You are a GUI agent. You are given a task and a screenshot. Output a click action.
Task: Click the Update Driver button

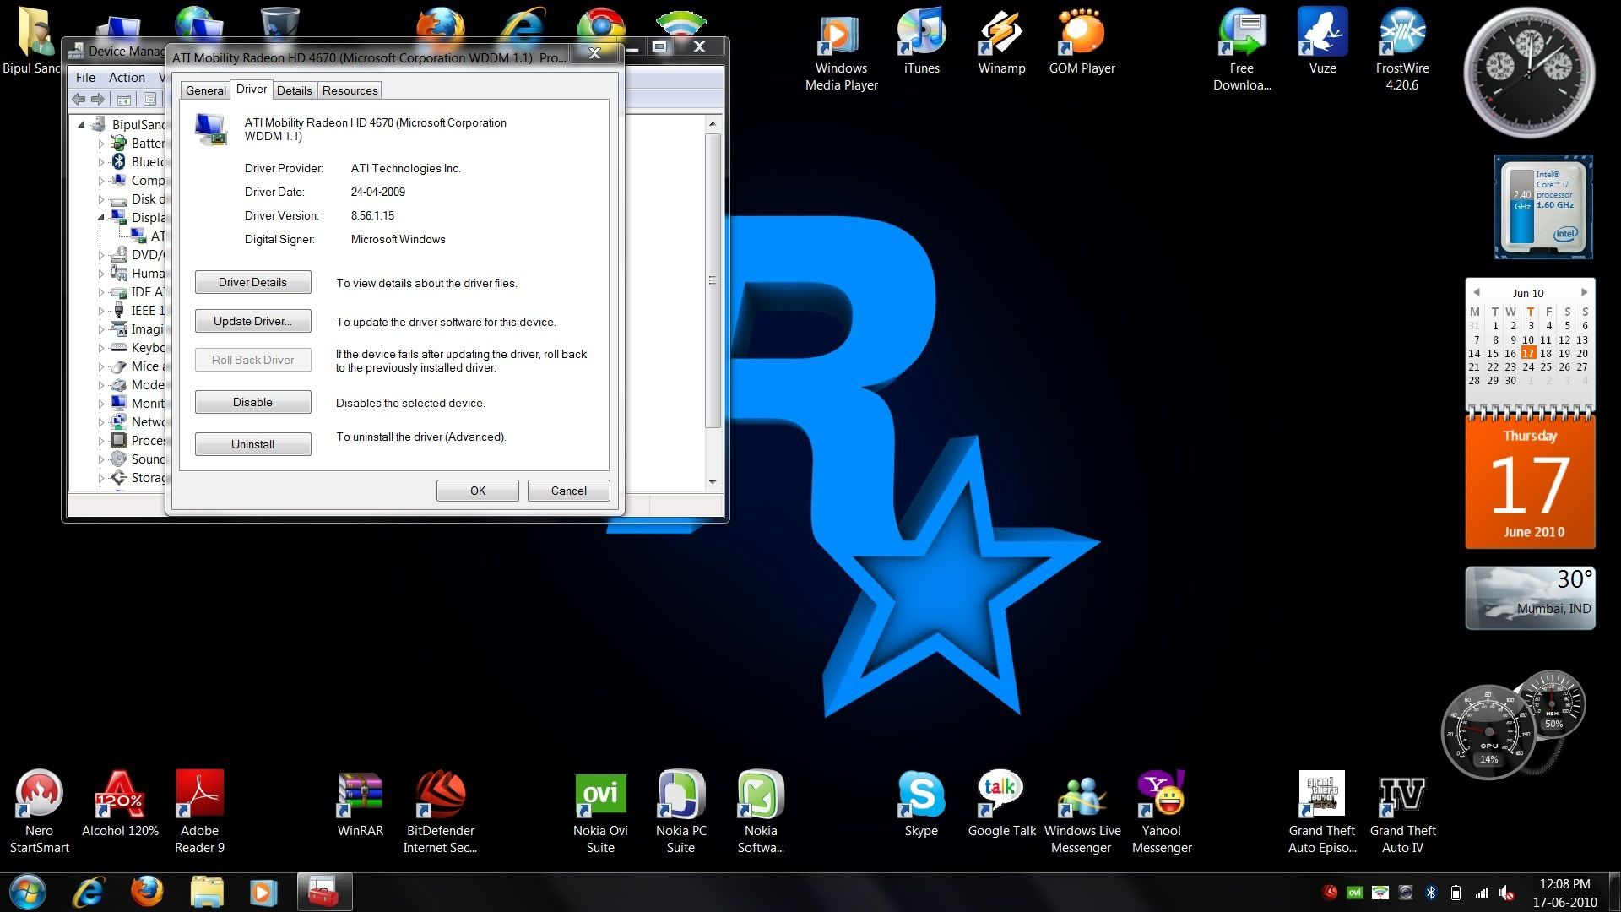click(x=252, y=321)
